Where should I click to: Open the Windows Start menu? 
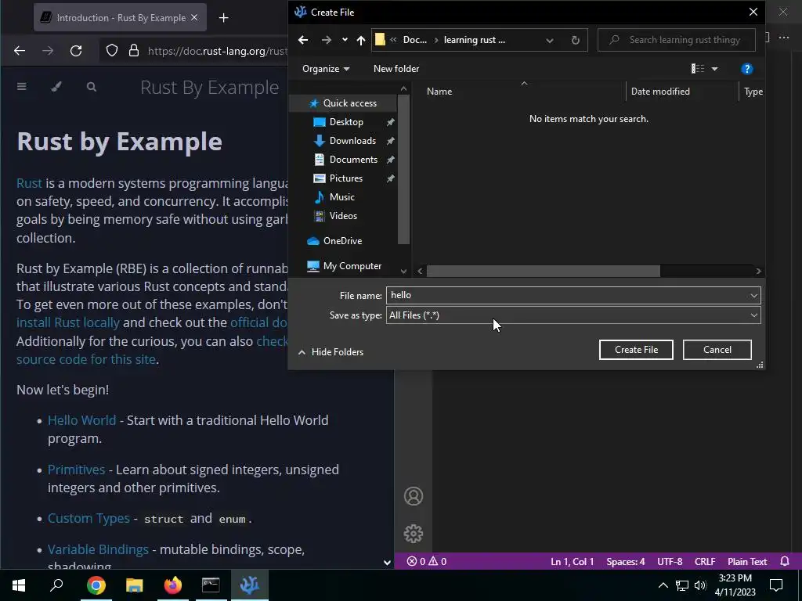click(19, 585)
